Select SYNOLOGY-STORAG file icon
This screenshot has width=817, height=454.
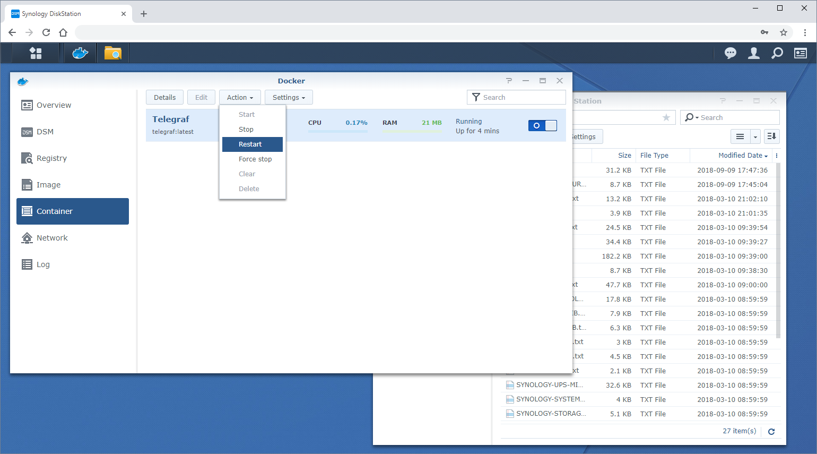coord(510,414)
